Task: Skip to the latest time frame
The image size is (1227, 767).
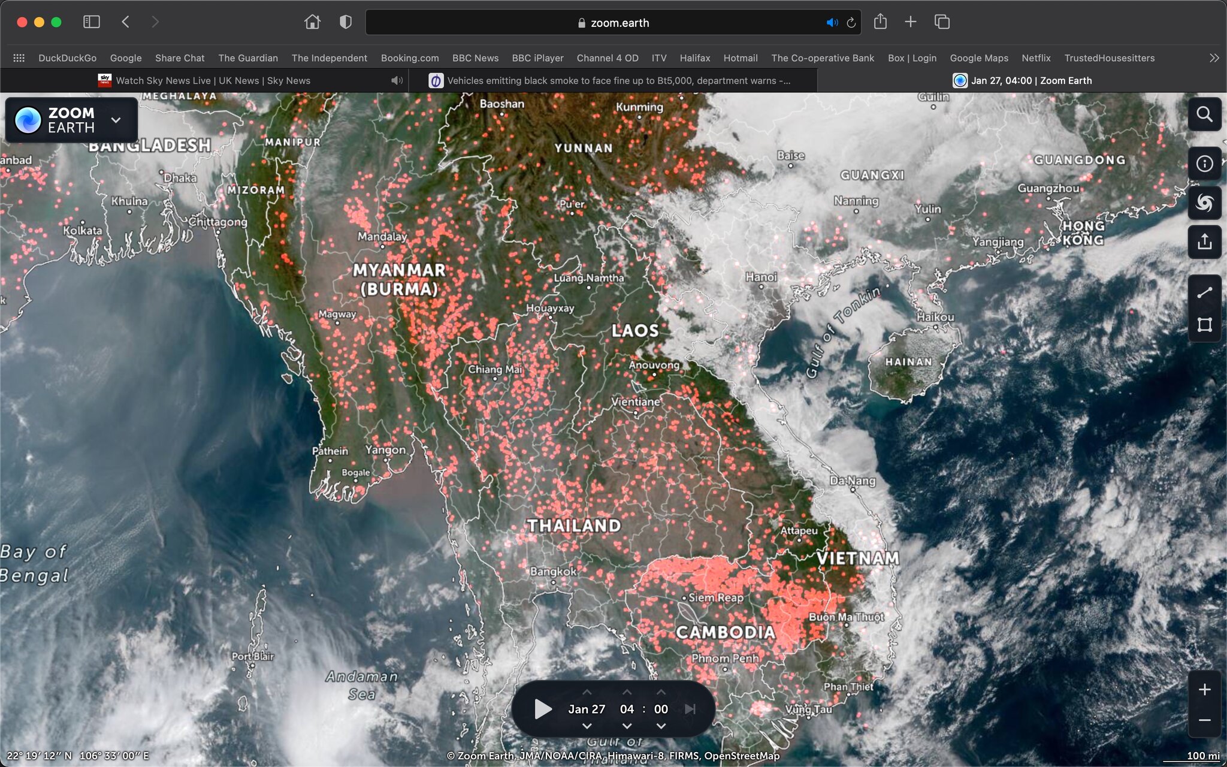Action: 690,709
